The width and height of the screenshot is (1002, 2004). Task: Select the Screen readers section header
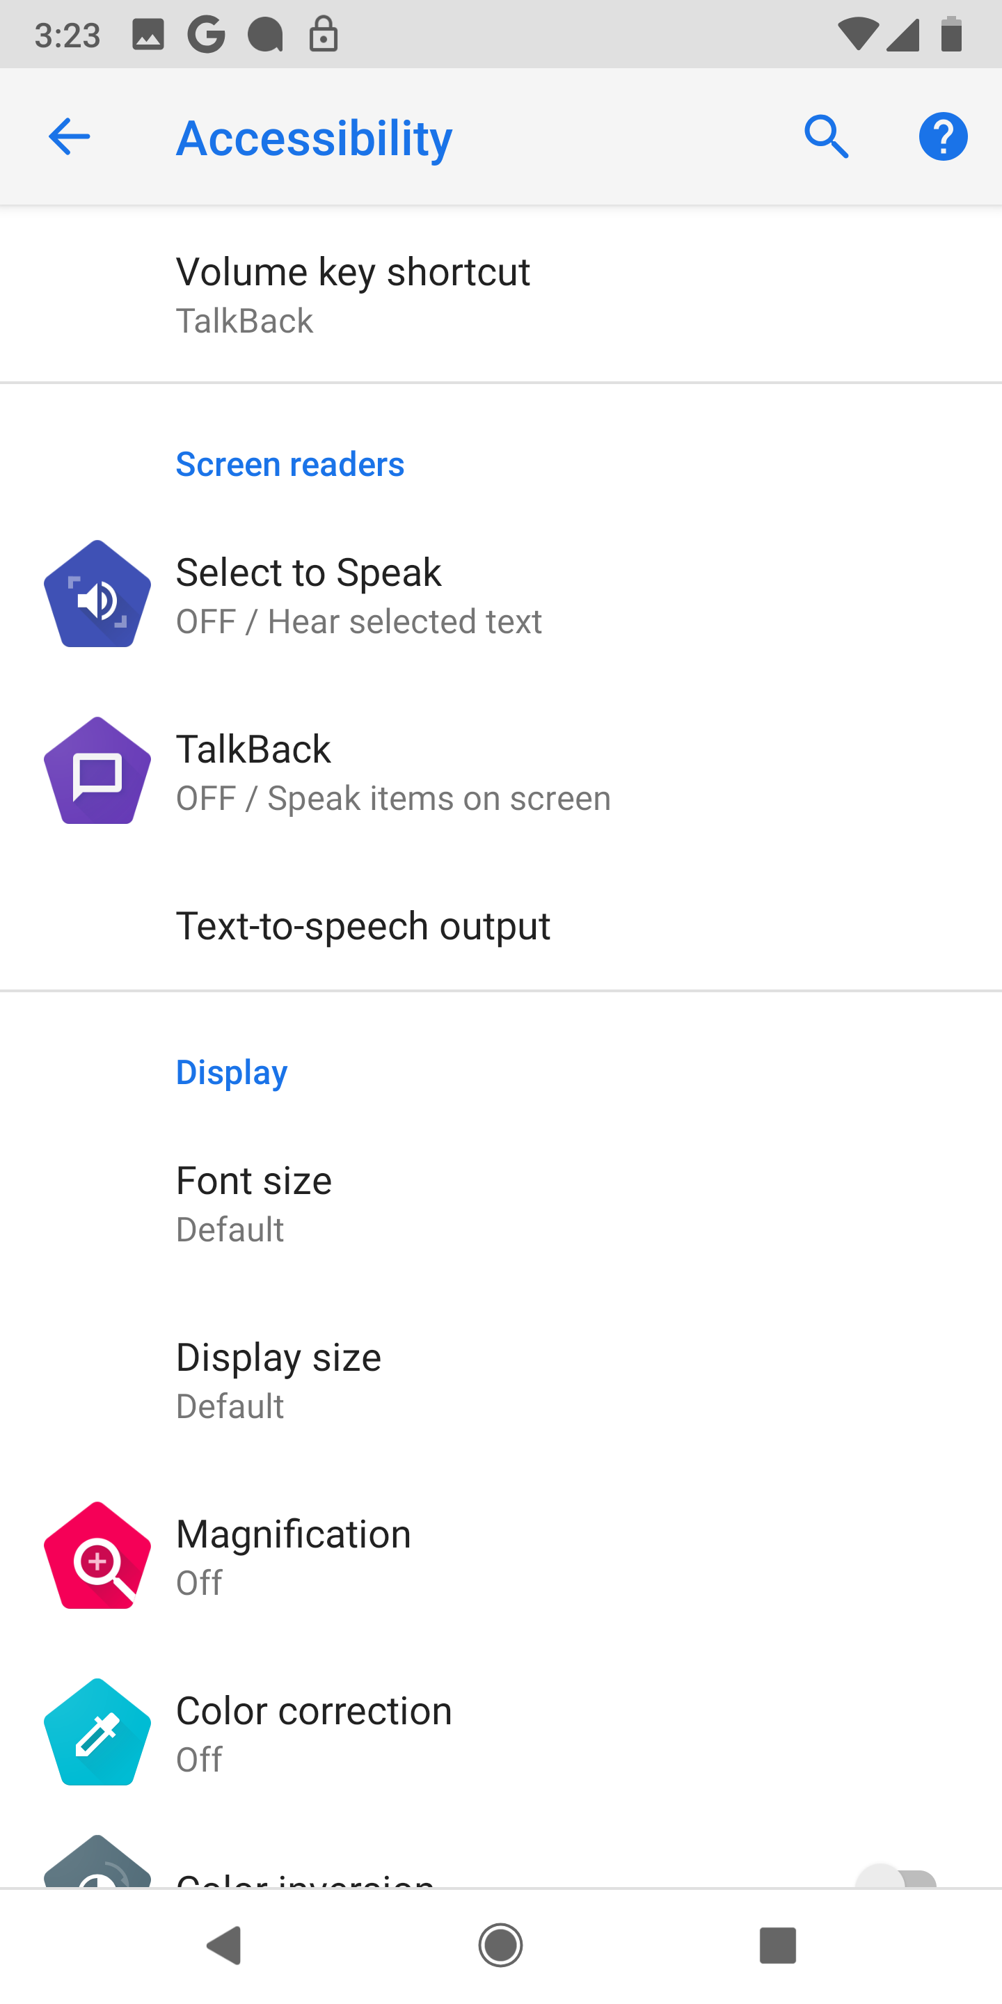pos(289,463)
